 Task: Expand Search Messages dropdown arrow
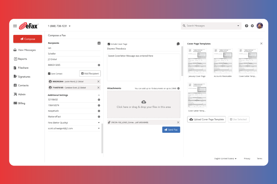238,26
